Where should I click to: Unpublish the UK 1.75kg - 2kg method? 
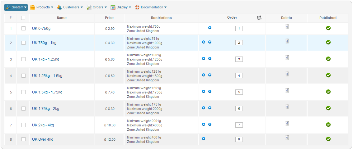click(x=328, y=108)
